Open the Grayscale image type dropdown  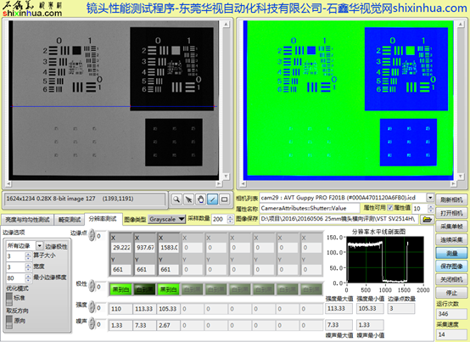(167, 219)
